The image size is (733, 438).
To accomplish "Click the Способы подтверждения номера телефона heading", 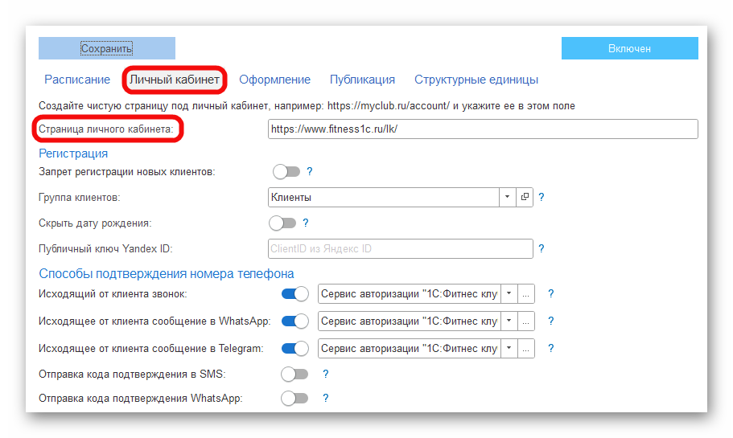I will 167,273.
